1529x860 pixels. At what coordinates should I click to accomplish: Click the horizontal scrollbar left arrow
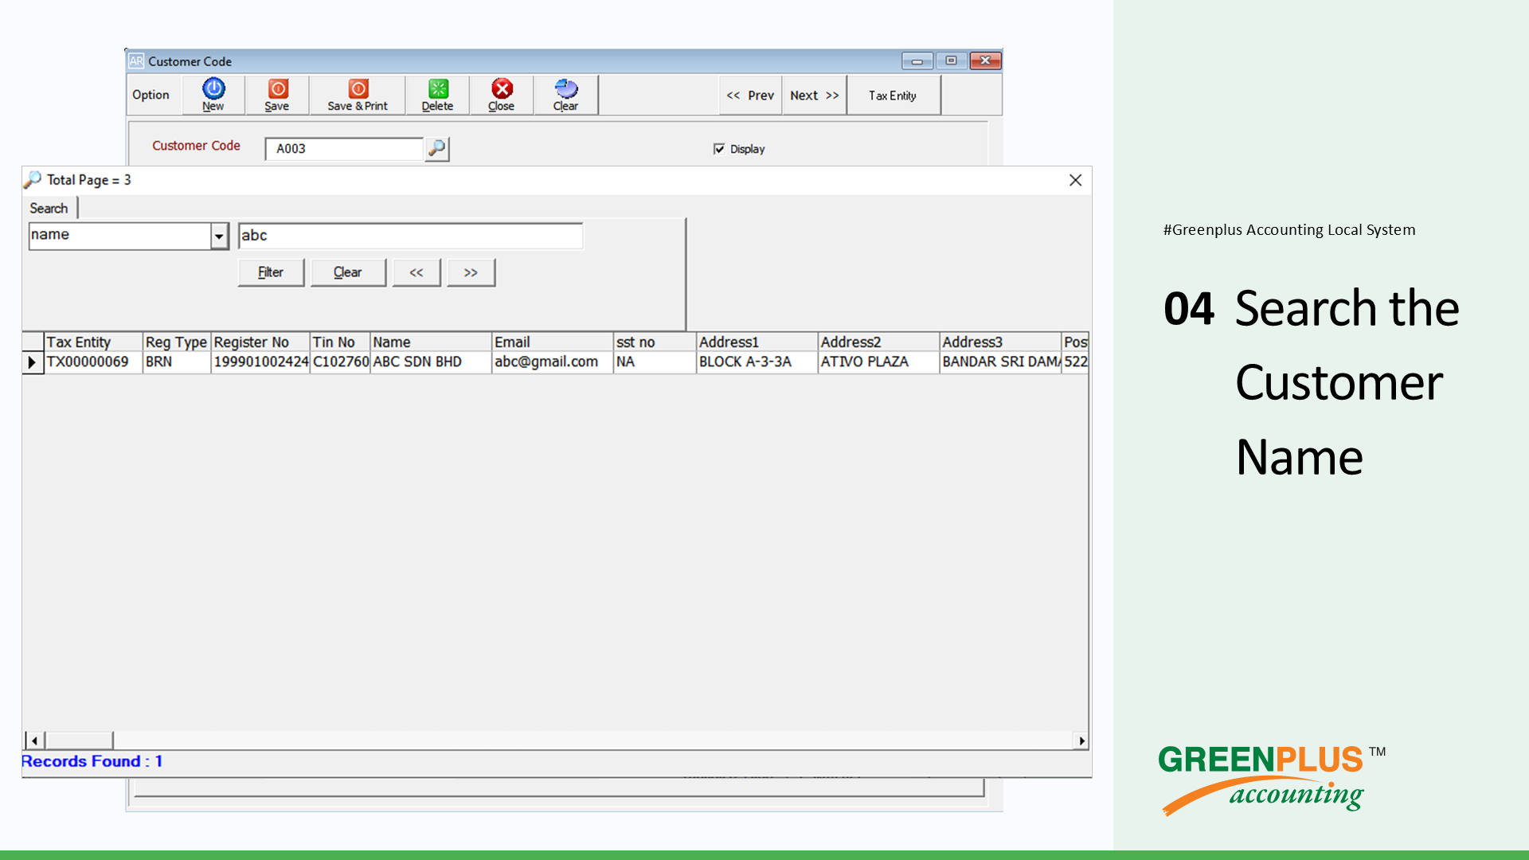click(x=34, y=741)
